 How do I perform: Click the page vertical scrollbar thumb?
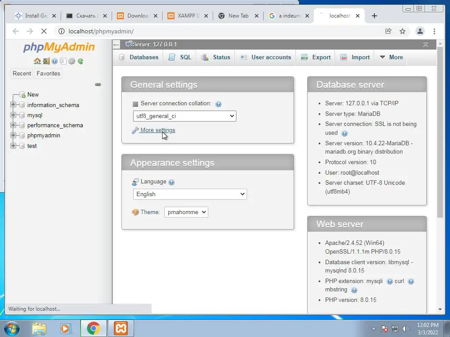pyautogui.click(x=440, y=132)
